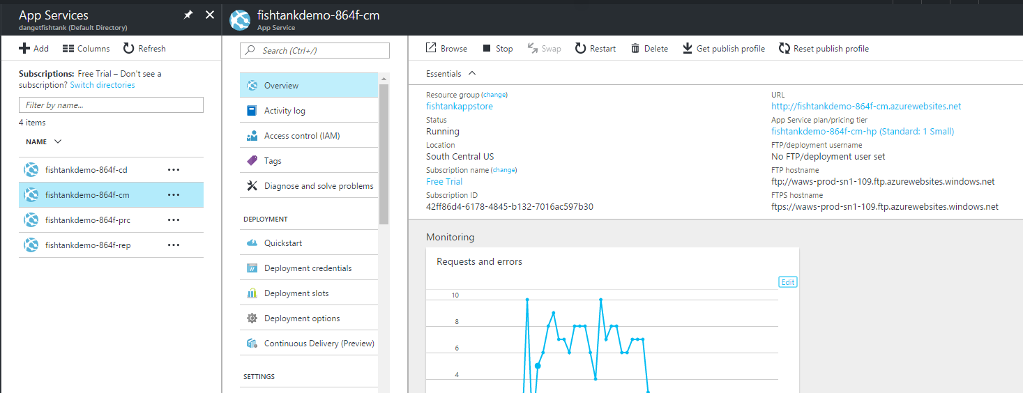Click the resource menu scrollbar thumb
Image resolution: width=1023 pixels, height=393 pixels.
(384, 155)
